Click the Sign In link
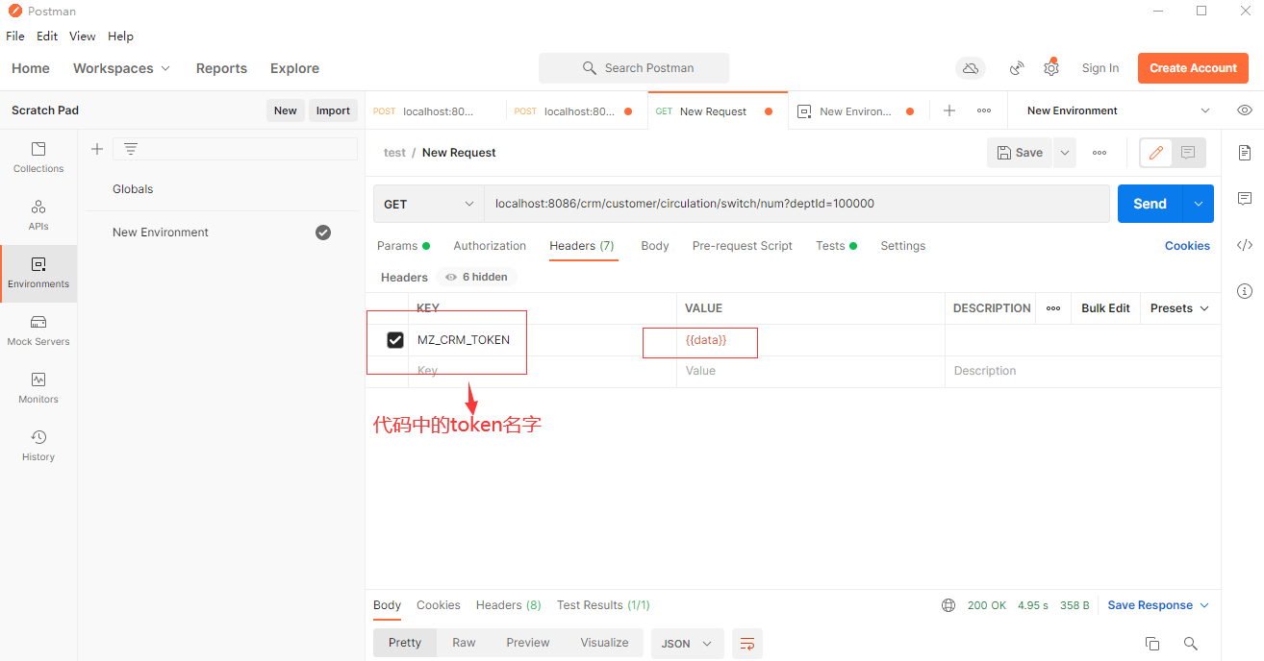1264x661 pixels. (1100, 68)
